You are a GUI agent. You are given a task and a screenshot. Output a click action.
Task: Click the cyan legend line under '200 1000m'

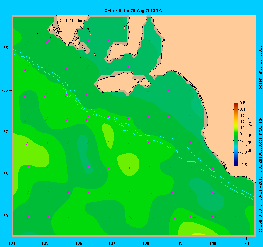coord(66,24)
